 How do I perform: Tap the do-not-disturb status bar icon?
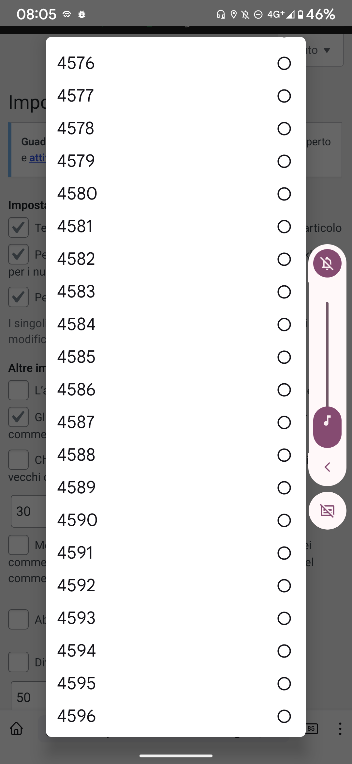(x=258, y=14)
